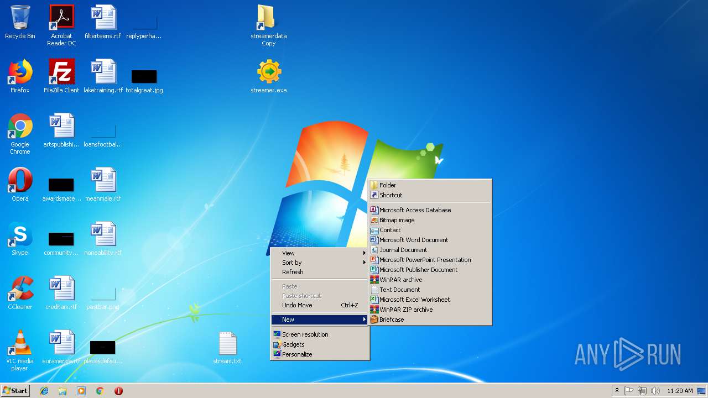This screenshot has height=398, width=708.
Task: Select the streamer.exe application icon
Action: coord(269,76)
